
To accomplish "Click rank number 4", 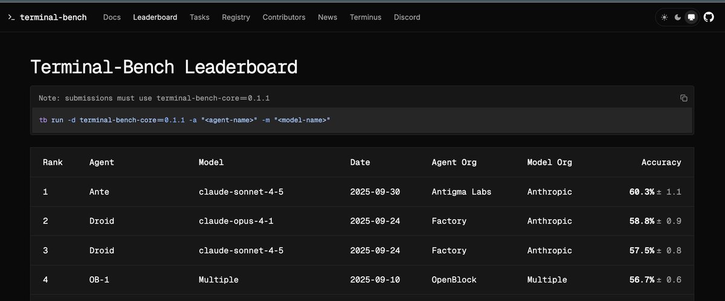I will pyautogui.click(x=45, y=280).
